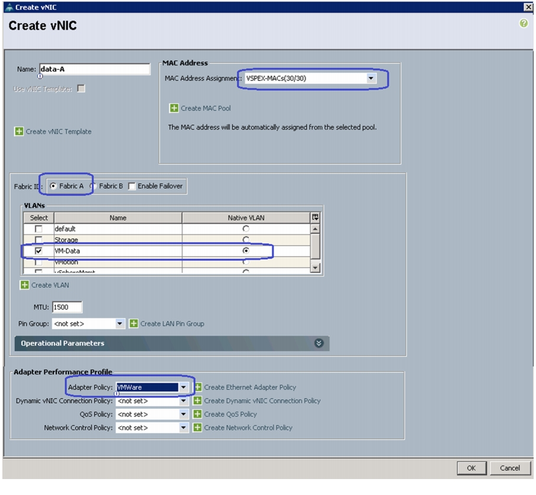Click the OK button
Image resolution: width=536 pixels, height=495 pixels.
472,468
